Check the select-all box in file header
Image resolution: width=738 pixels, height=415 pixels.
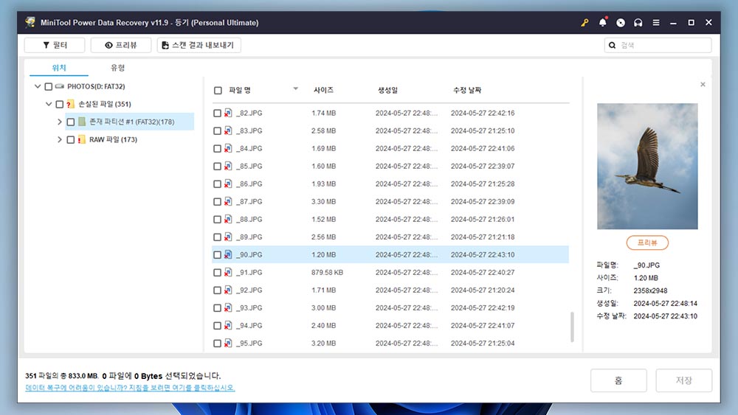click(218, 90)
